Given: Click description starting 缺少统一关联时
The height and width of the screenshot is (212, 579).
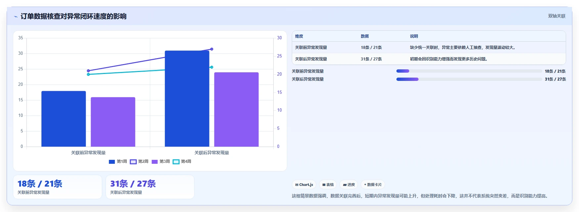Looking at the screenshot, I should (463, 48).
